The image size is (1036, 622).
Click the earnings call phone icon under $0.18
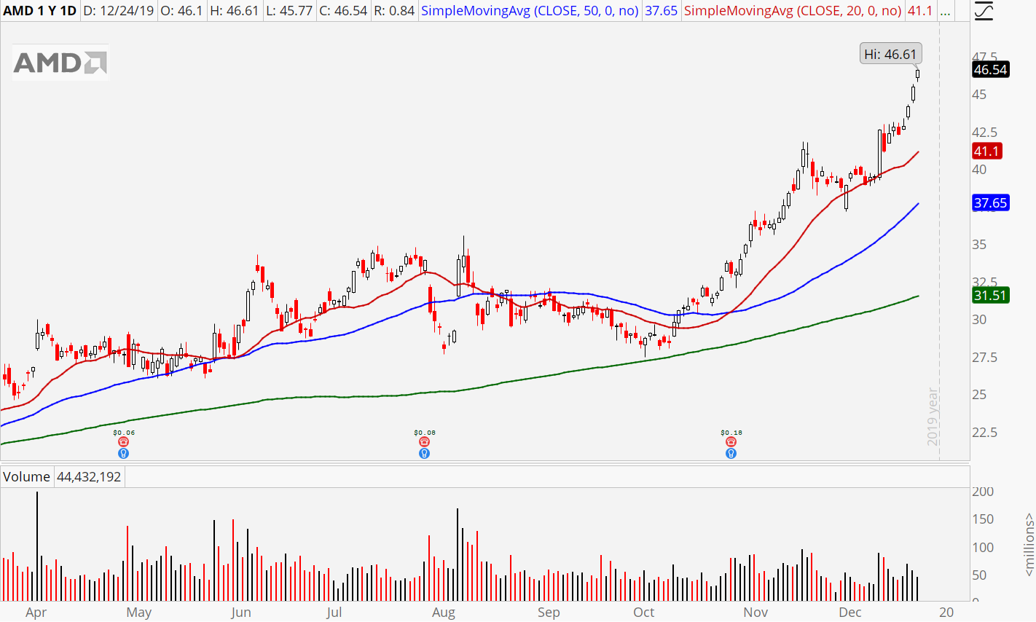731,442
